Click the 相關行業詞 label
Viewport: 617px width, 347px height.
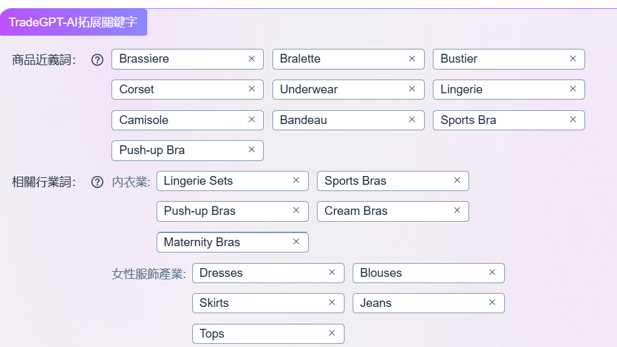click(x=44, y=182)
